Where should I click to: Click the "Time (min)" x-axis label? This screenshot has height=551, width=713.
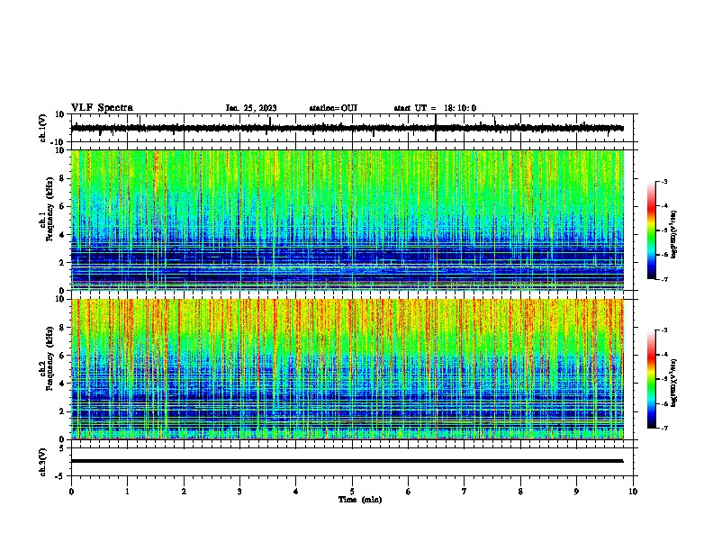point(360,500)
